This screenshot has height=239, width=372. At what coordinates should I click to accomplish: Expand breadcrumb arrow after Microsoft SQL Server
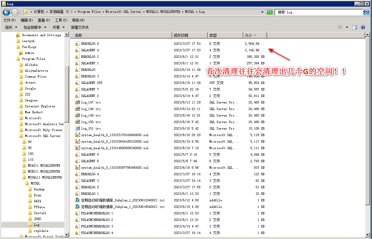(144, 12)
